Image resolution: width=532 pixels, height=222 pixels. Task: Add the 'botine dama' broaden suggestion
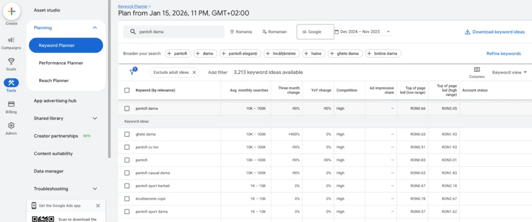click(x=383, y=54)
